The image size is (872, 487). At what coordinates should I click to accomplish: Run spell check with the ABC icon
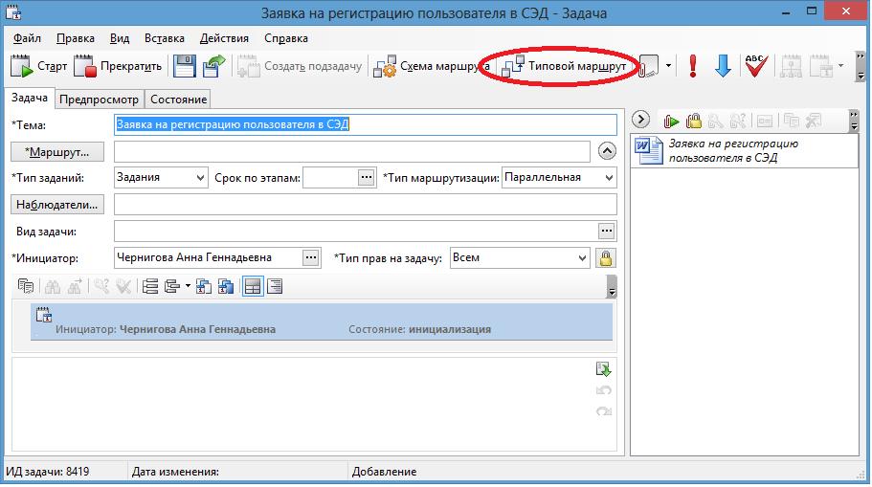click(x=755, y=67)
